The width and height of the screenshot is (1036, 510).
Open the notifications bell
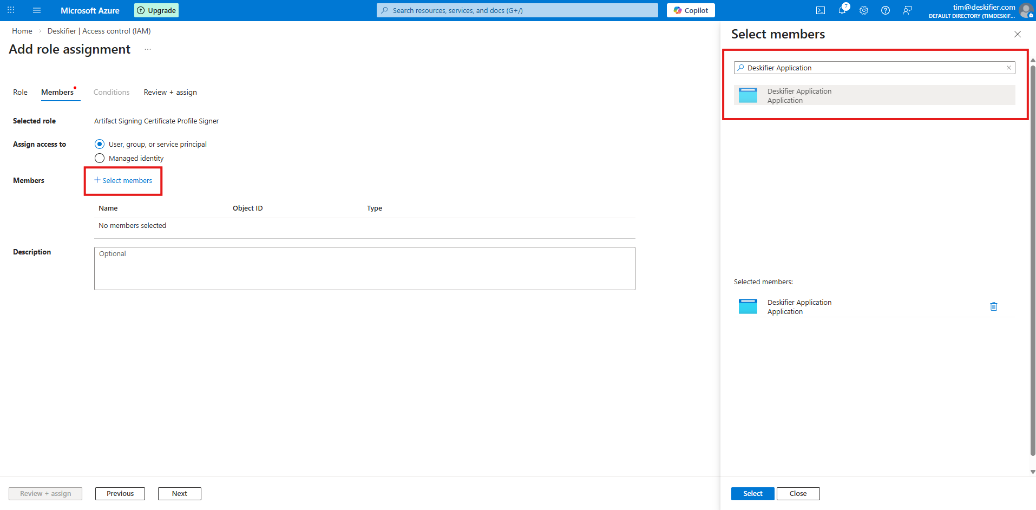pos(842,10)
